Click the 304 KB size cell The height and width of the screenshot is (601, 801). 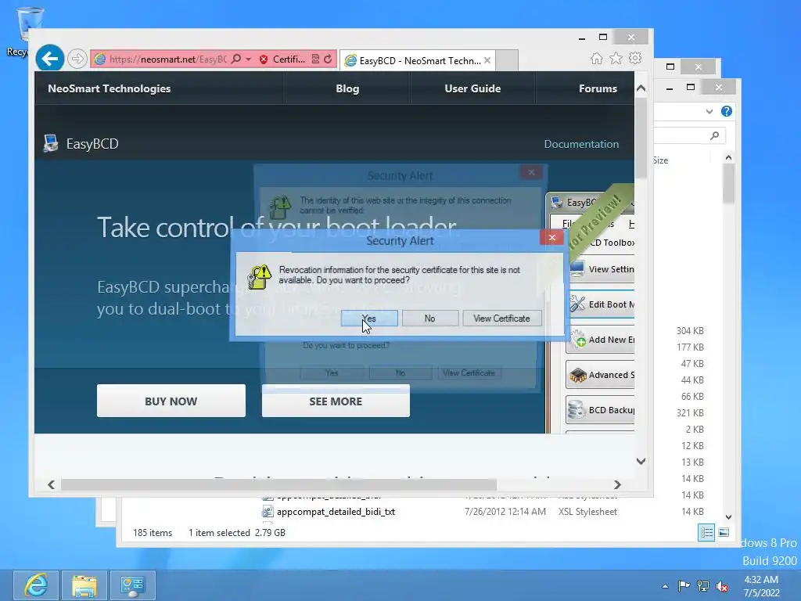point(690,331)
